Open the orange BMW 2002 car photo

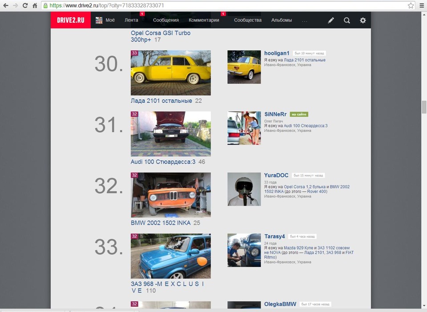click(171, 195)
